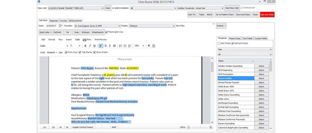Open the calendar picker next to the date

click(x=61, y=26)
